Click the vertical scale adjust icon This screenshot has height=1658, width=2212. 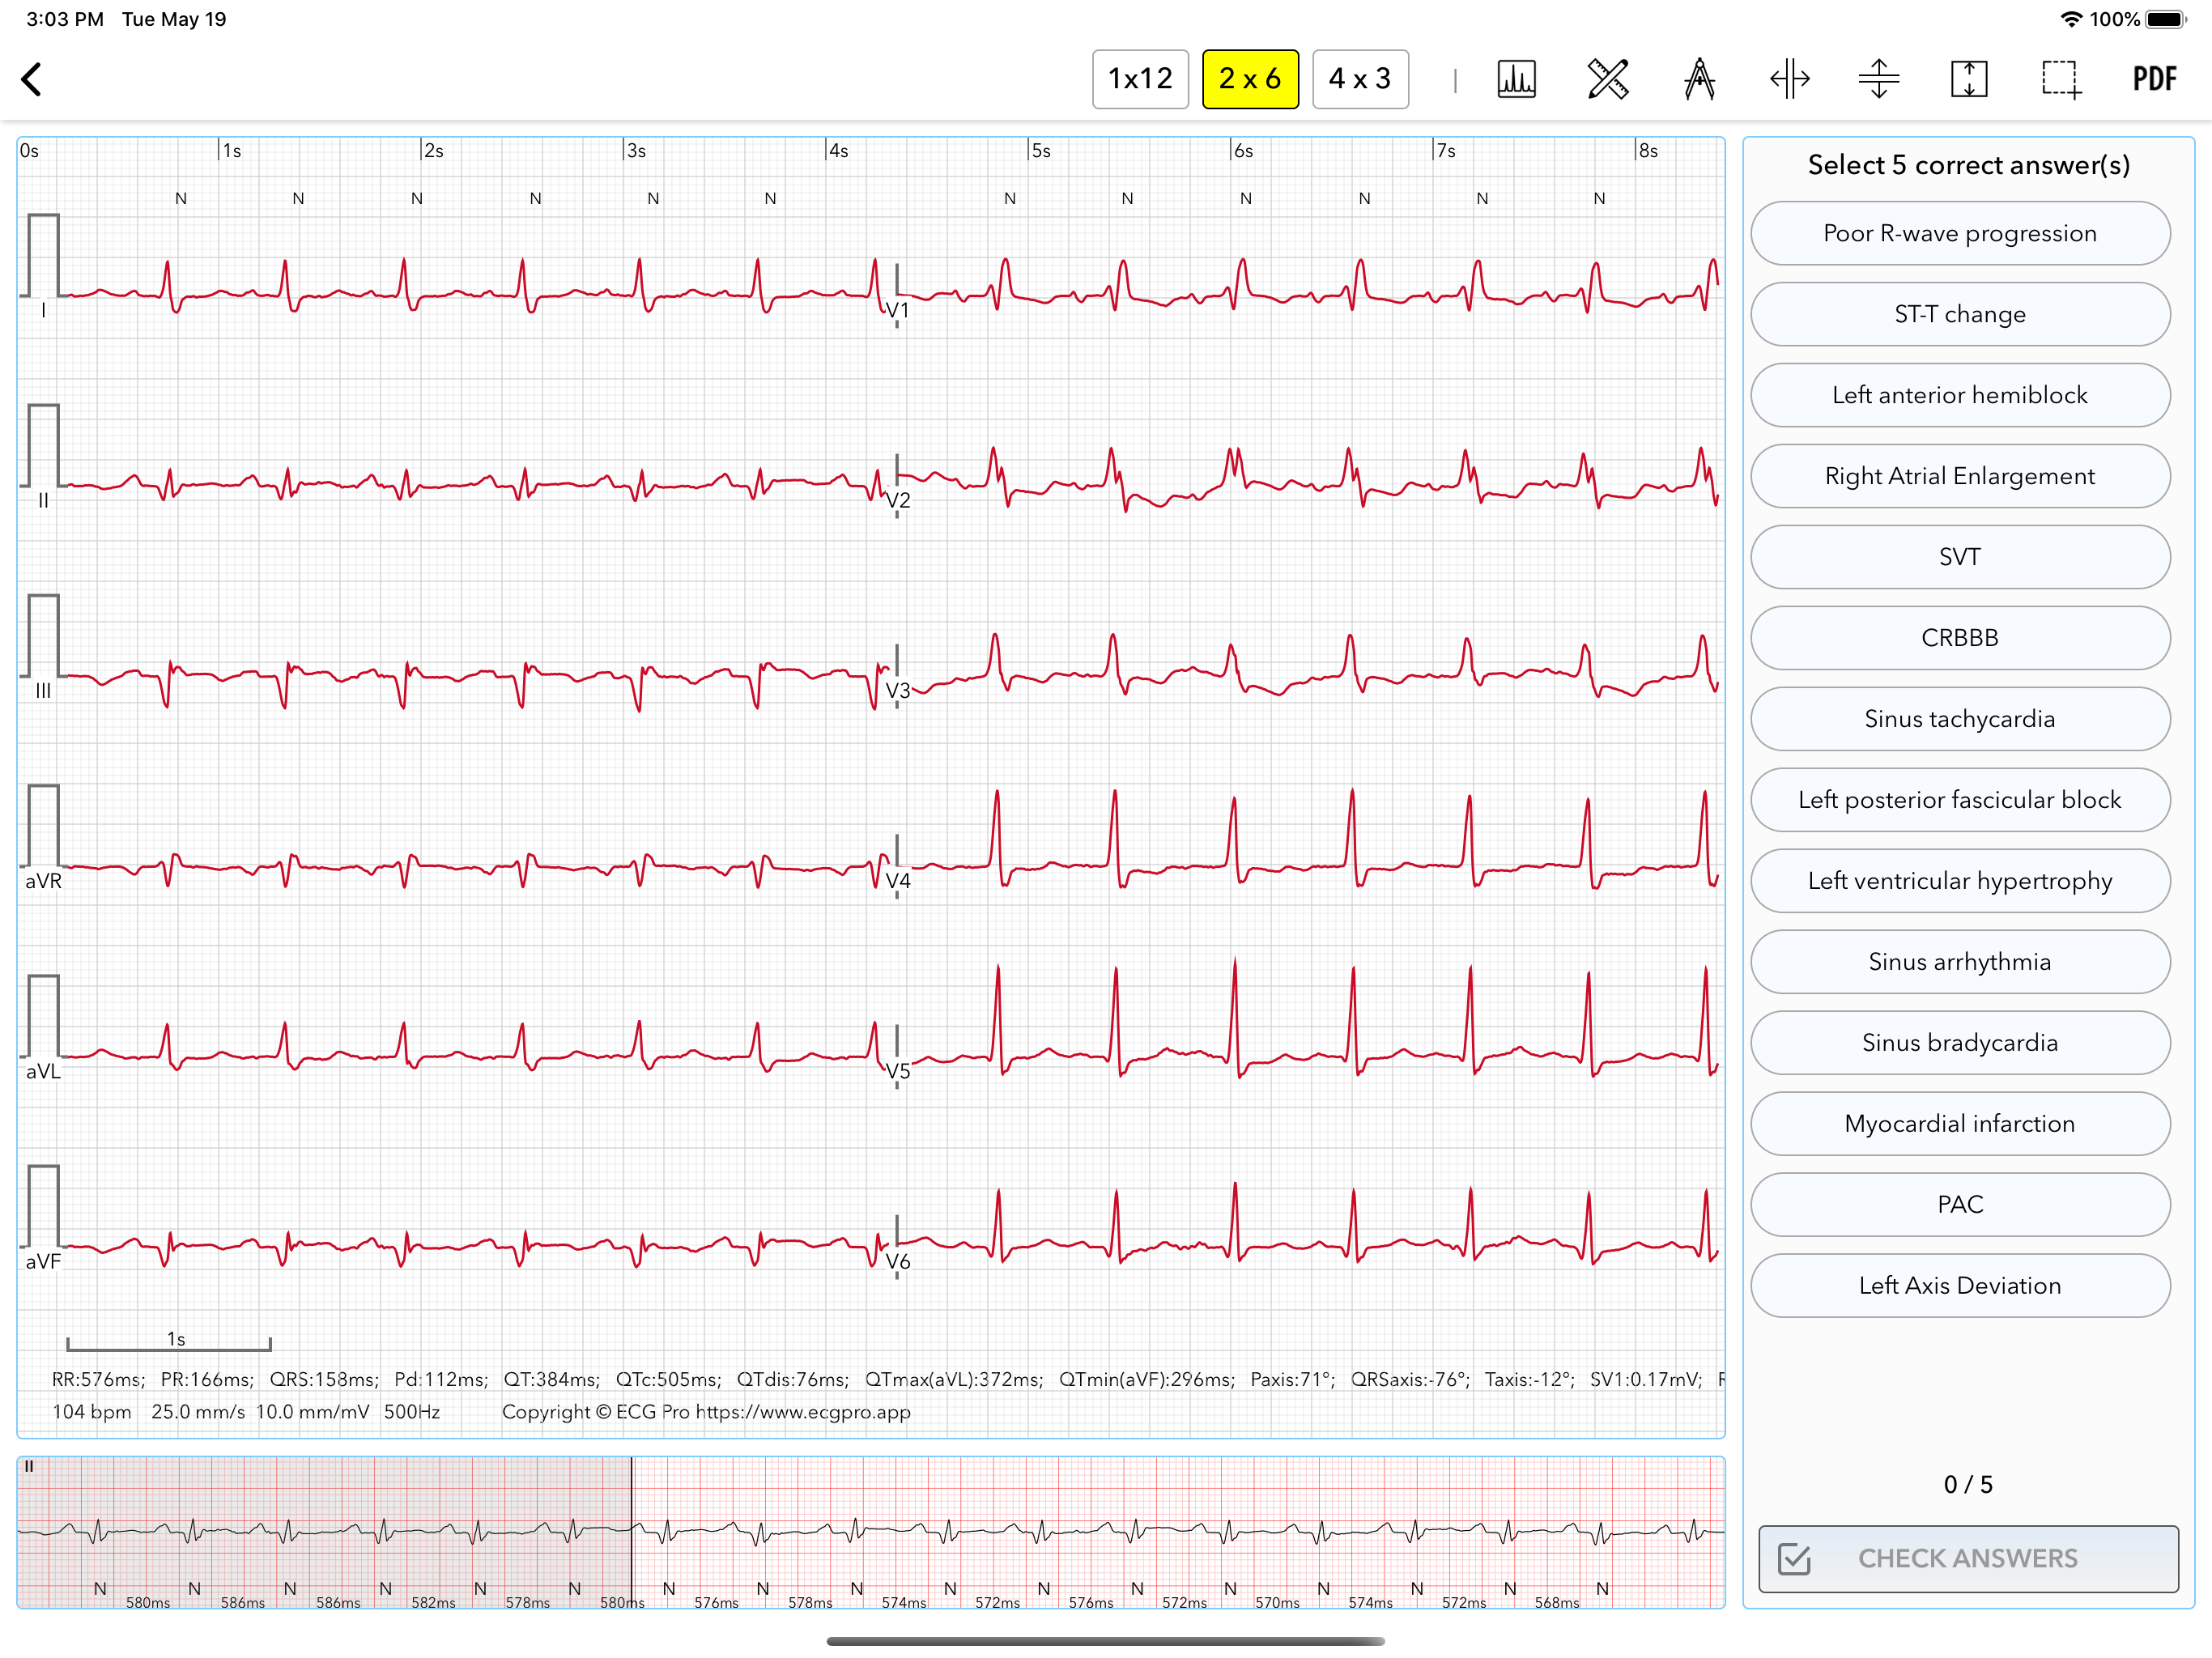(x=1878, y=79)
